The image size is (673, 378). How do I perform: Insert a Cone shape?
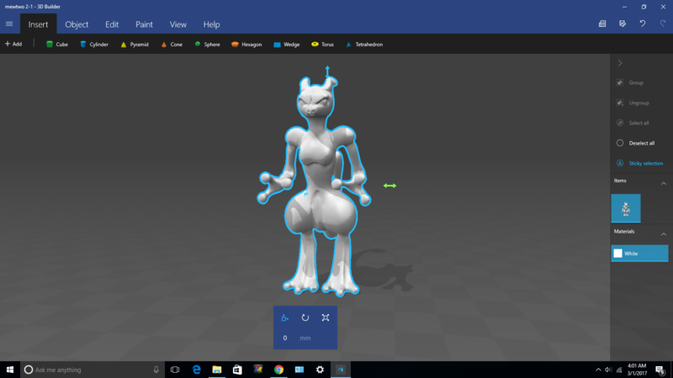tap(172, 45)
